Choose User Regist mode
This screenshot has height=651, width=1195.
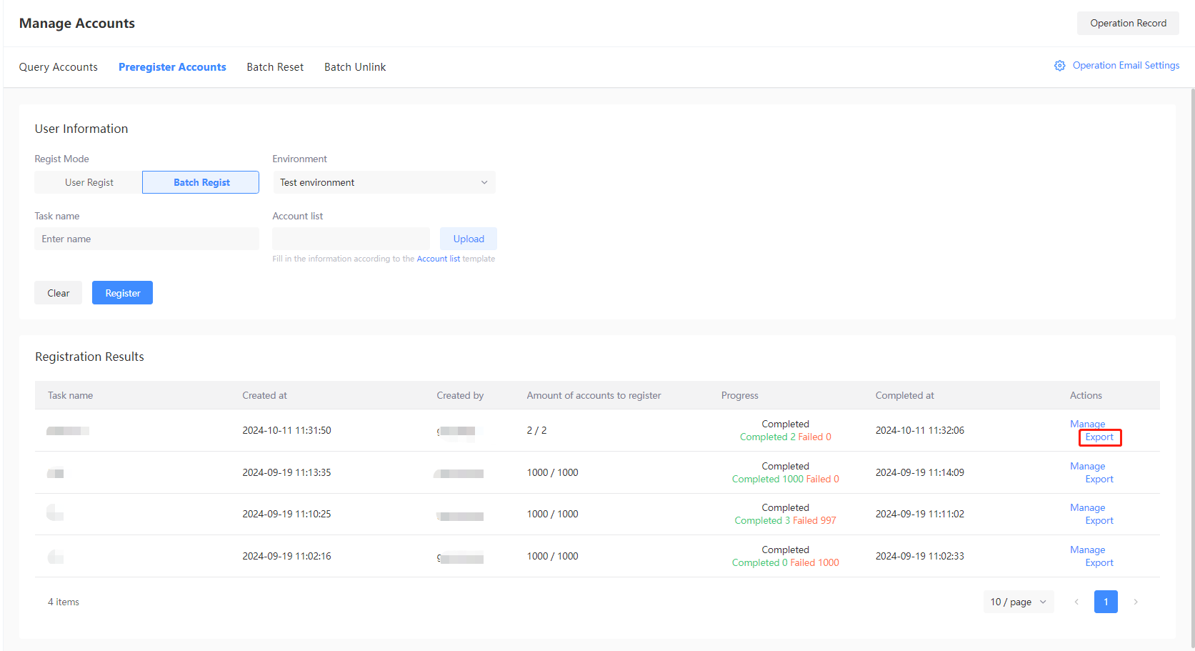tap(89, 182)
